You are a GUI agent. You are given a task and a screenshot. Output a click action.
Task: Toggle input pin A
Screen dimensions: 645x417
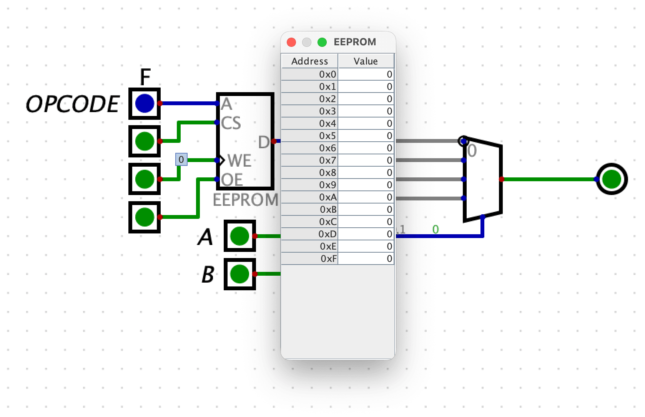tap(240, 236)
